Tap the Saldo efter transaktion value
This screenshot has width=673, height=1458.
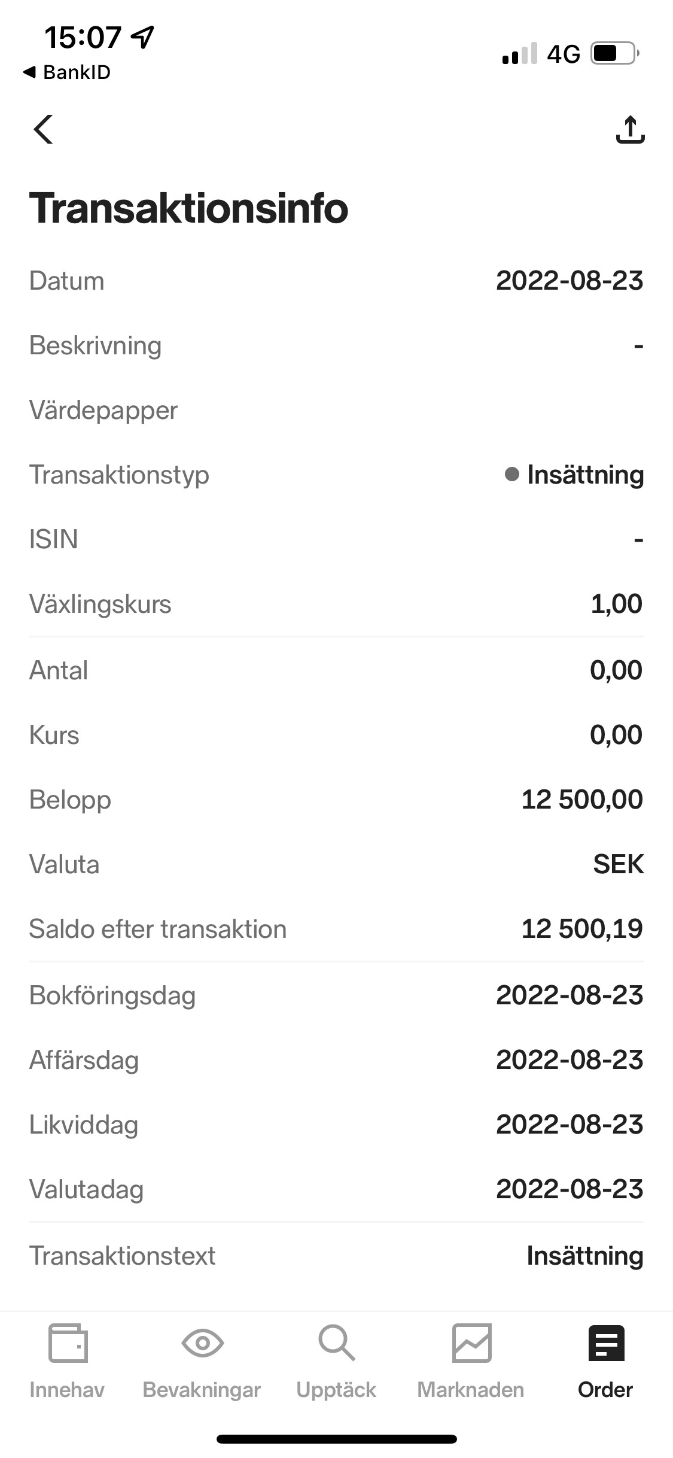click(581, 929)
